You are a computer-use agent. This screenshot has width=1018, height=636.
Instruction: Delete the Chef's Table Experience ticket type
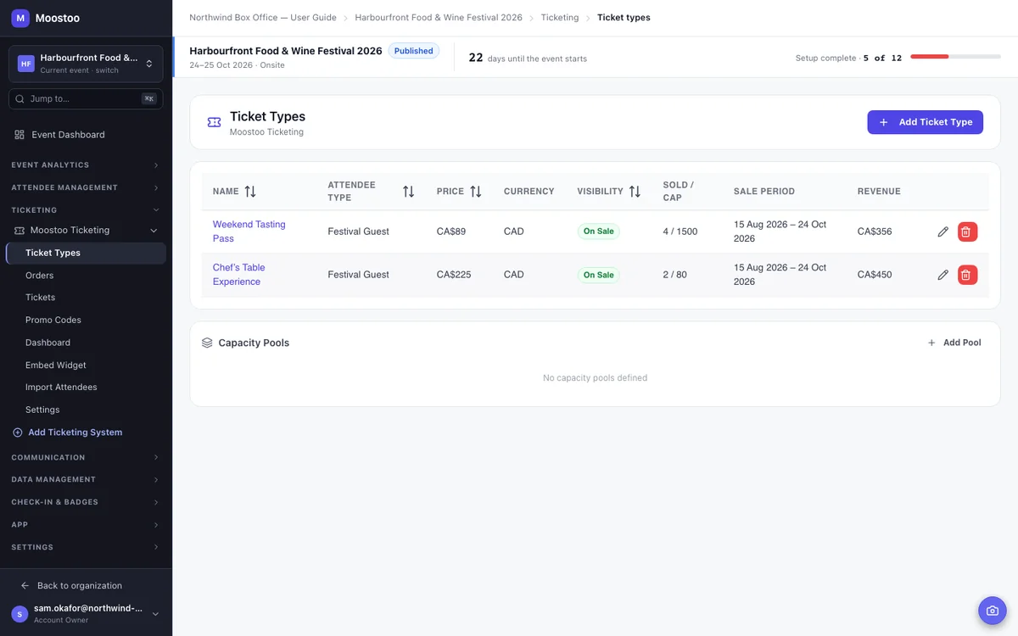click(967, 275)
